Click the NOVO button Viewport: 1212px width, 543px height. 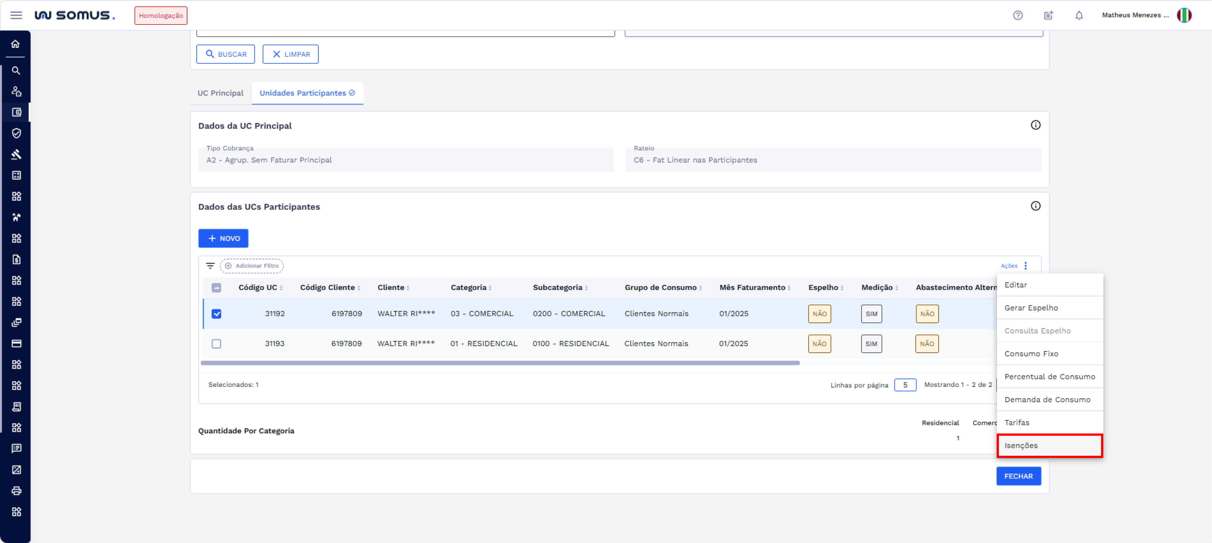click(223, 239)
